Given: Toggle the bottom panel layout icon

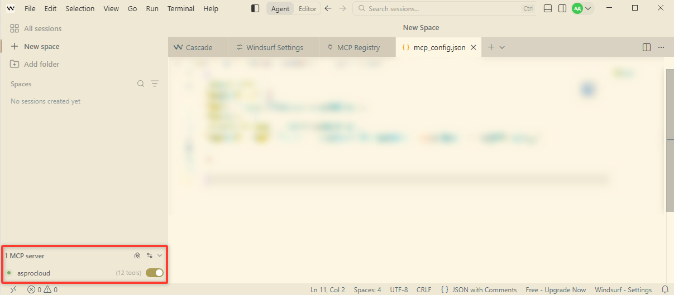Looking at the screenshot, I should [548, 8].
